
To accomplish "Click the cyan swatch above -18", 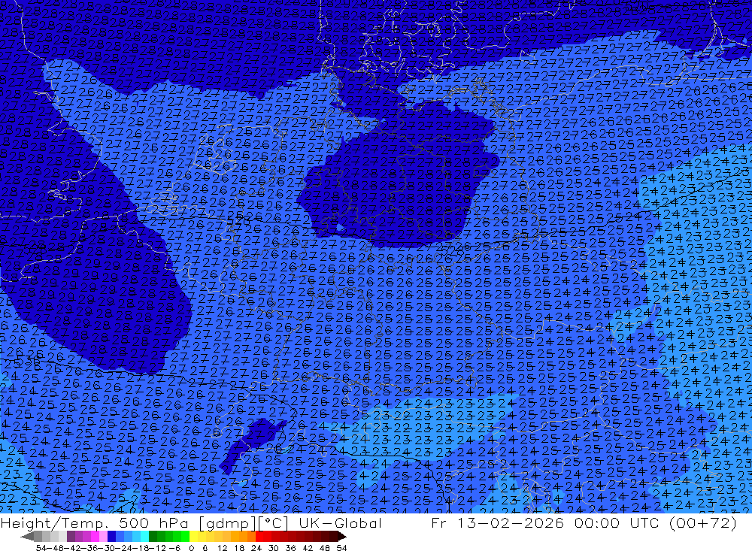I will tap(144, 536).
